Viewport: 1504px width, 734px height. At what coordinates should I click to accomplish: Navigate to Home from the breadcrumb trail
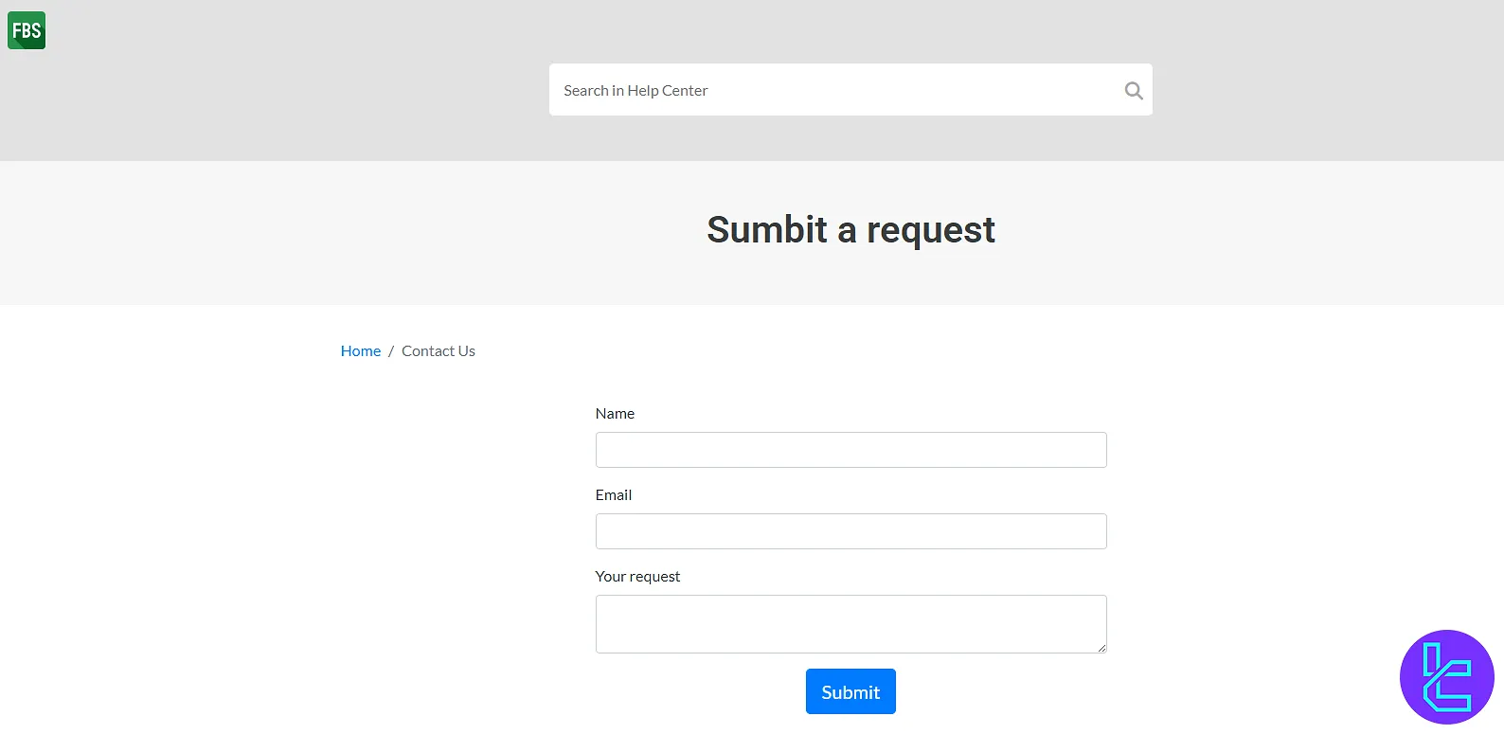pyautogui.click(x=360, y=350)
